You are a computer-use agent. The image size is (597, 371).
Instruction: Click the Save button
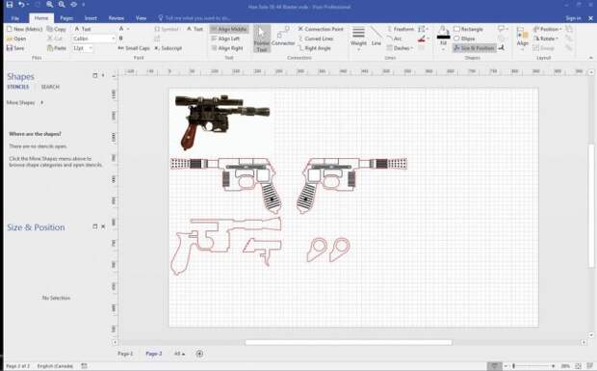pyautogui.click(x=15, y=48)
